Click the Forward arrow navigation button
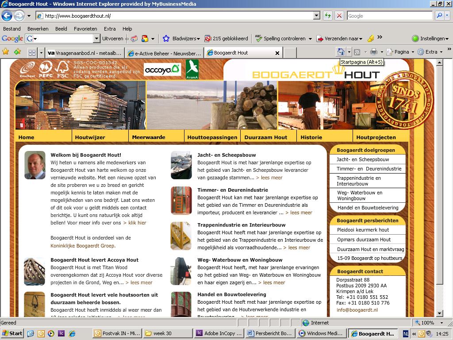 pyautogui.click(x=19, y=15)
